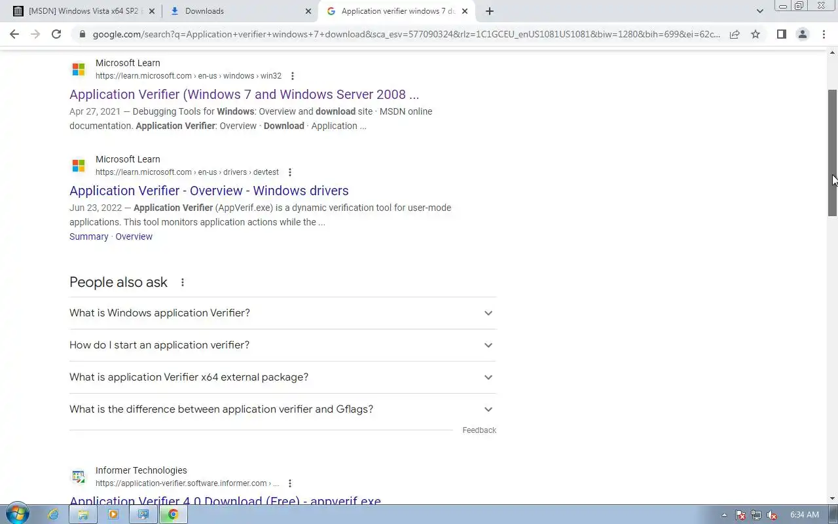This screenshot has height=524, width=838.
Task: View site information lock icon
Action: pos(81,34)
